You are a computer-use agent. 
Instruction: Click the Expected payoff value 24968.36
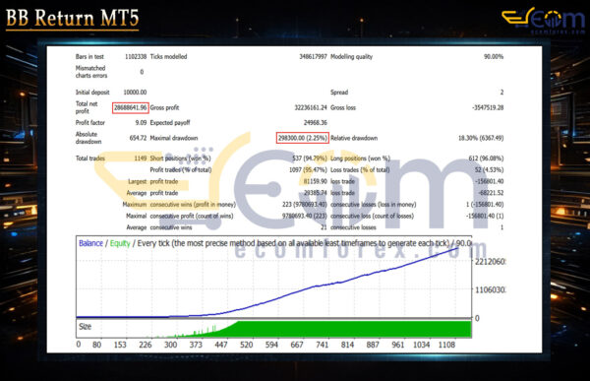coord(316,122)
